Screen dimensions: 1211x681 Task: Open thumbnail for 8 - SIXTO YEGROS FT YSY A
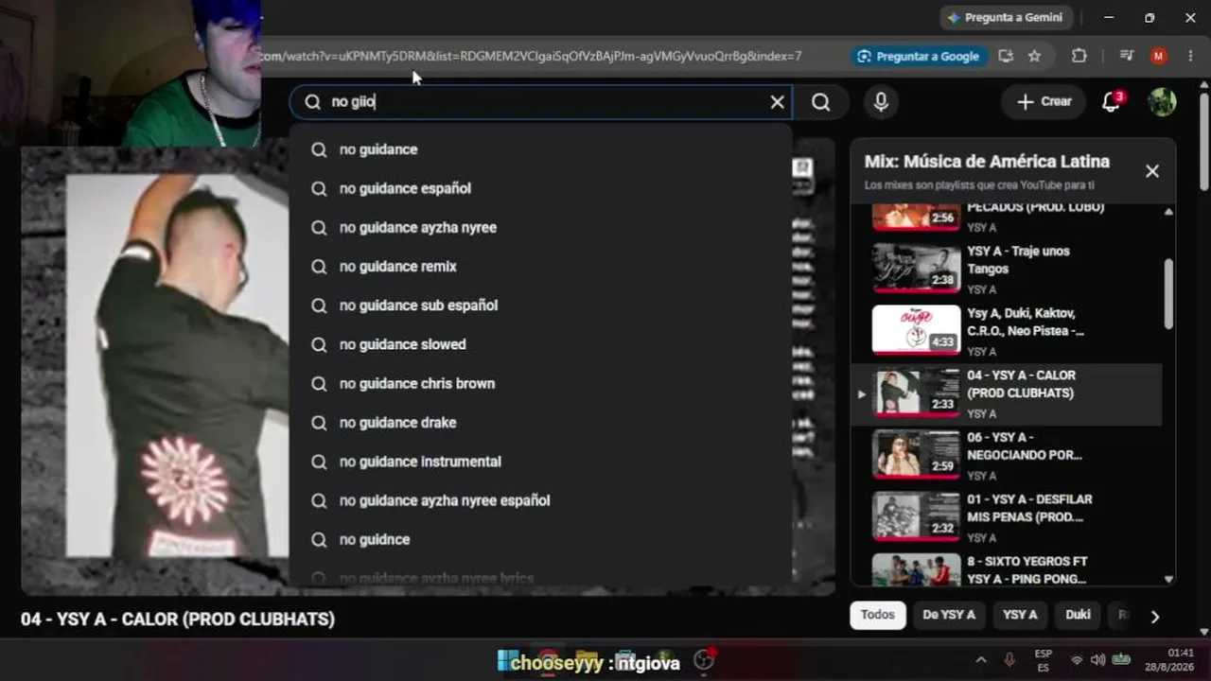(x=916, y=569)
